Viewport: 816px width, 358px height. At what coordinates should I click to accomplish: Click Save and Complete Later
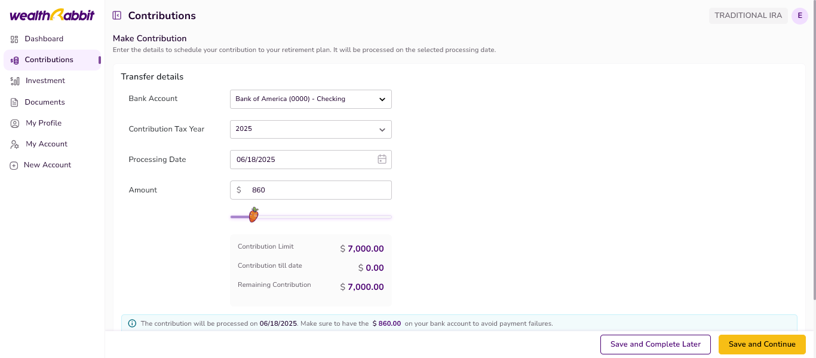click(655, 344)
